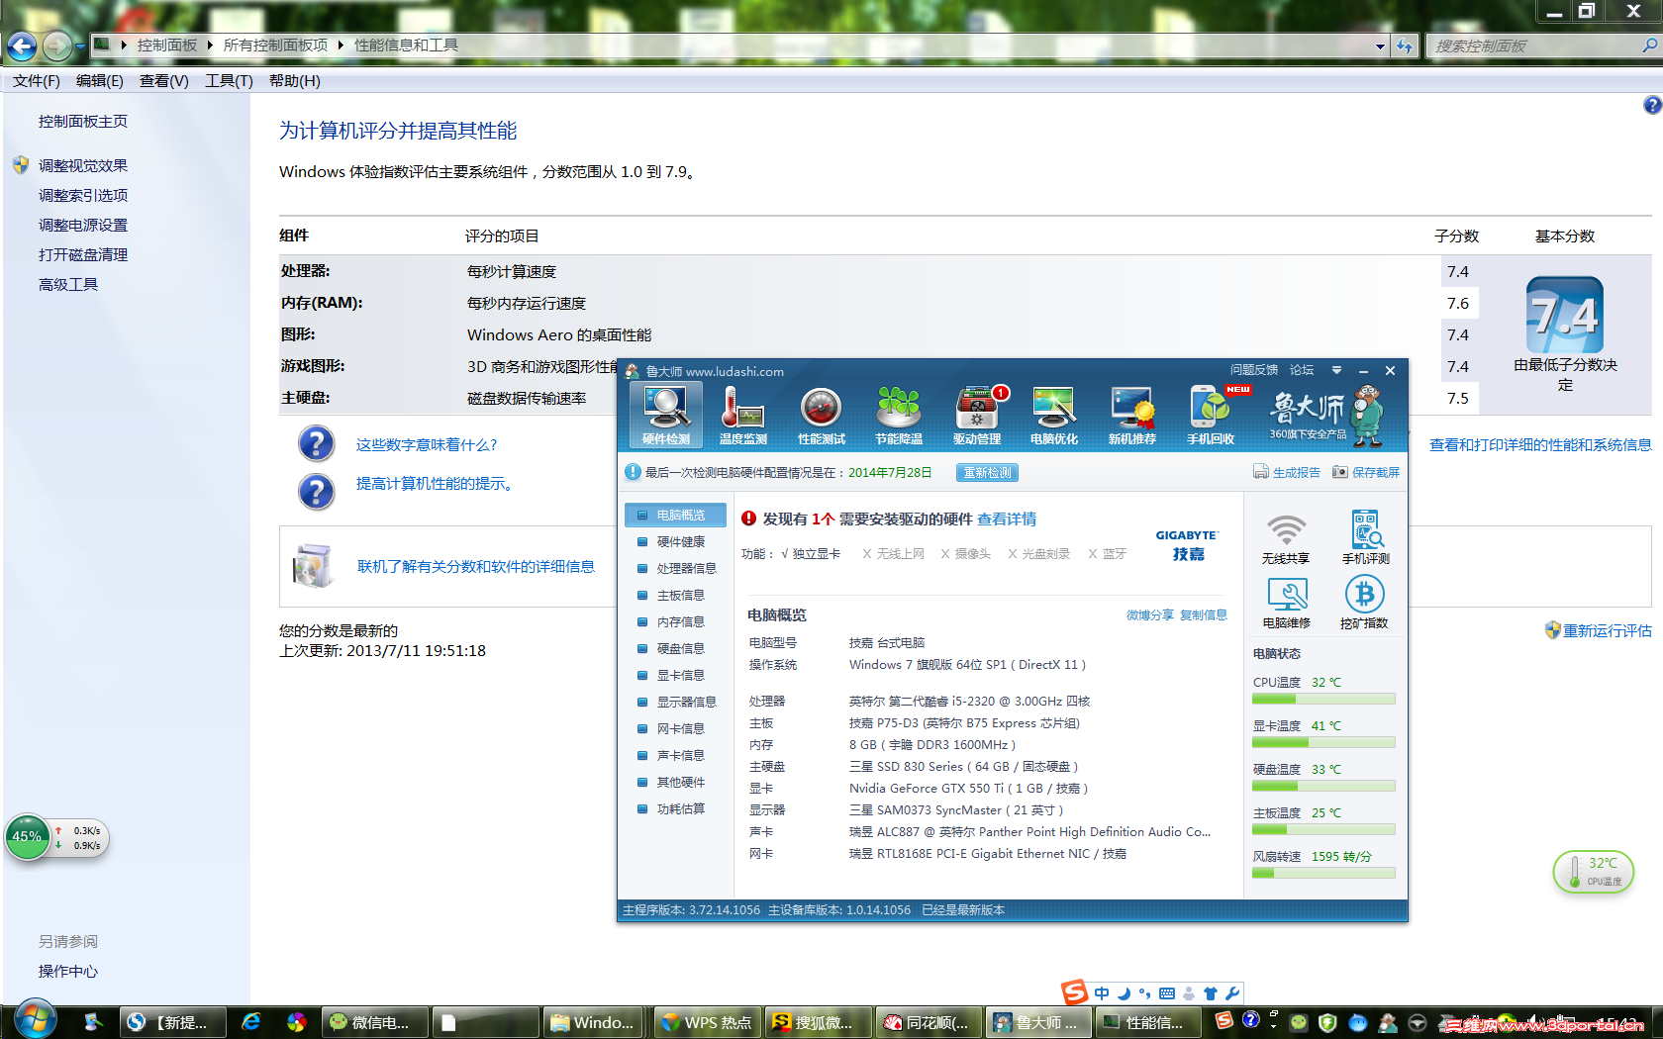Open 编辑(E) menu in Control Panel
Screen dimensions: 1663x1039
pos(100,81)
